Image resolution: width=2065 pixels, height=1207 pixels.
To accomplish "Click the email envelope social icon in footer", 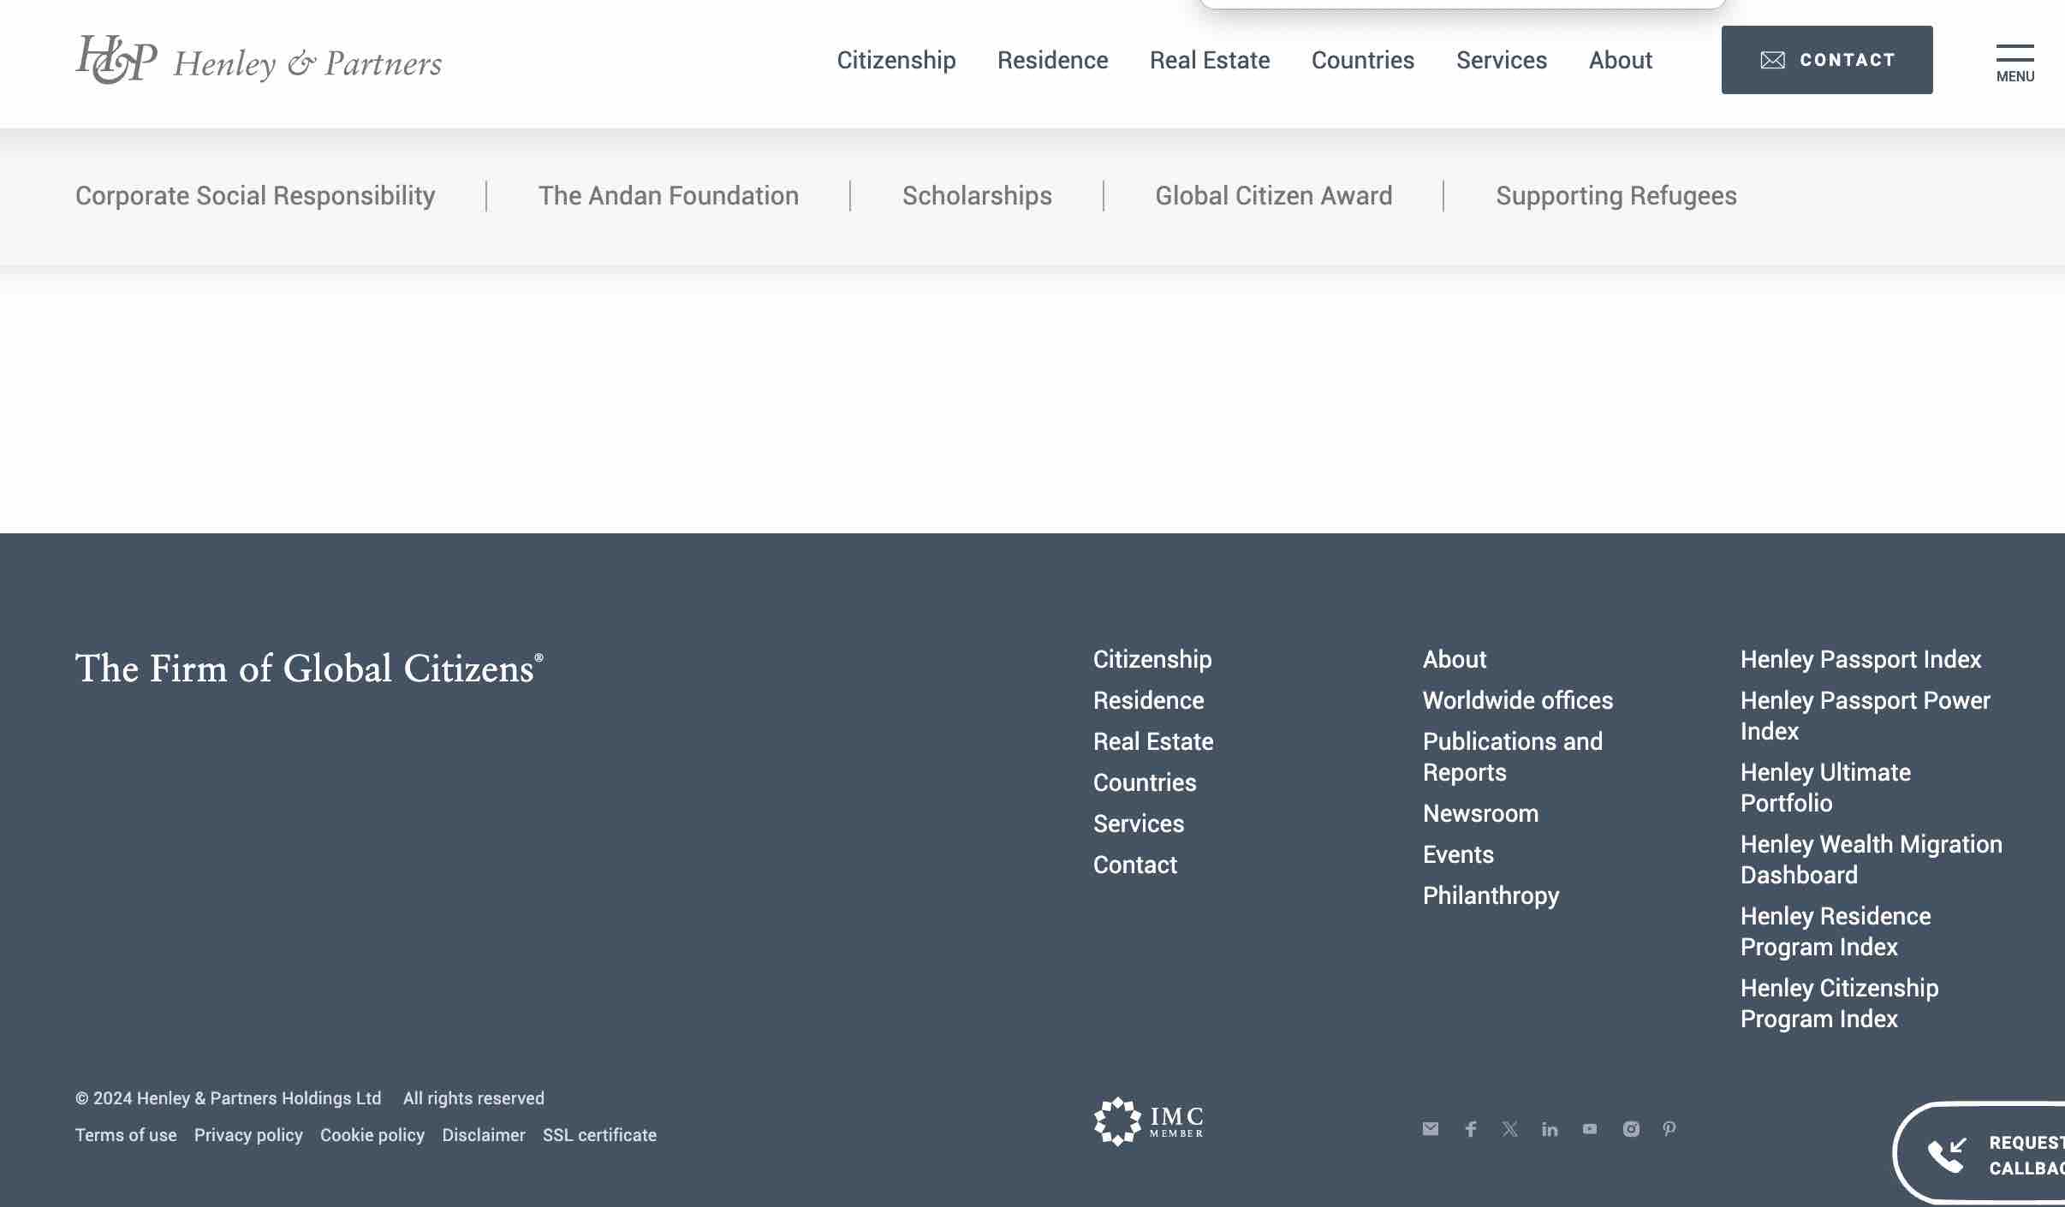I will coord(1431,1129).
